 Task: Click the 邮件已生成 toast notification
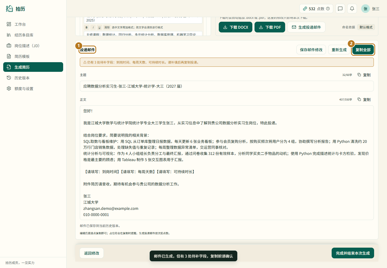coord(193,256)
